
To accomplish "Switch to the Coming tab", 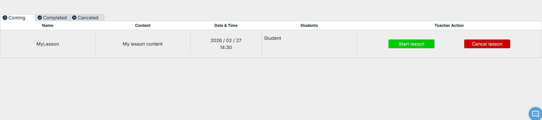I will [x=17, y=18].
